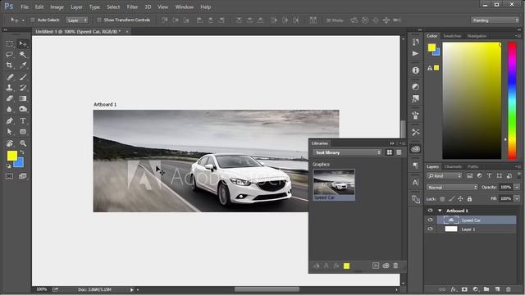
Task: Switch to the Navigator tab
Action: point(477,36)
